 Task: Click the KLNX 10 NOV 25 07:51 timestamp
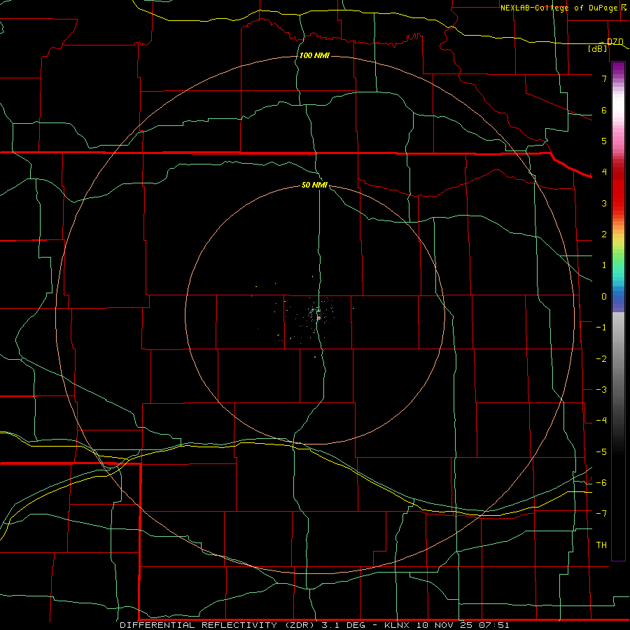point(447,625)
